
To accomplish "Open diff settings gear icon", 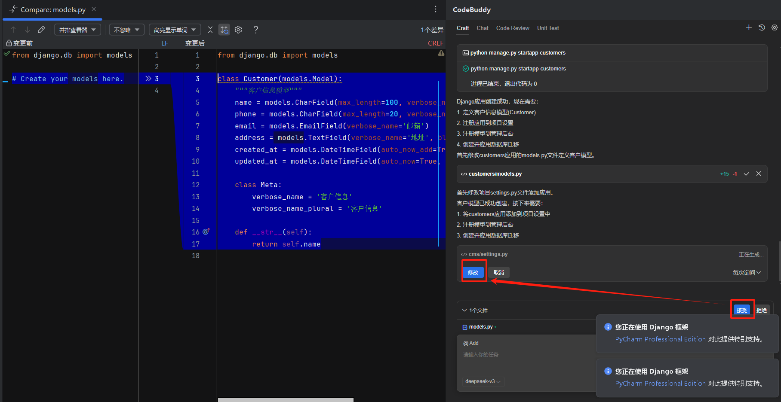I will (x=238, y=30).
